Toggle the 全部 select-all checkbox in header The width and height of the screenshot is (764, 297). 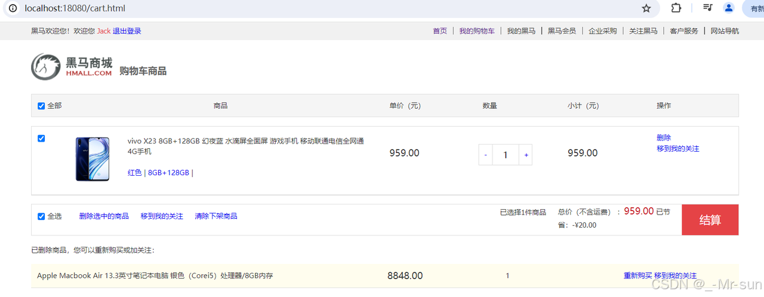tap(41, 106)
